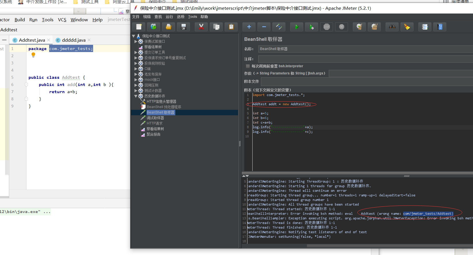Image resolution: width=473 pixels, height=255 pixels.
Task: Open the VCS menu in IntelliJ window
Action: pos(62,20)
